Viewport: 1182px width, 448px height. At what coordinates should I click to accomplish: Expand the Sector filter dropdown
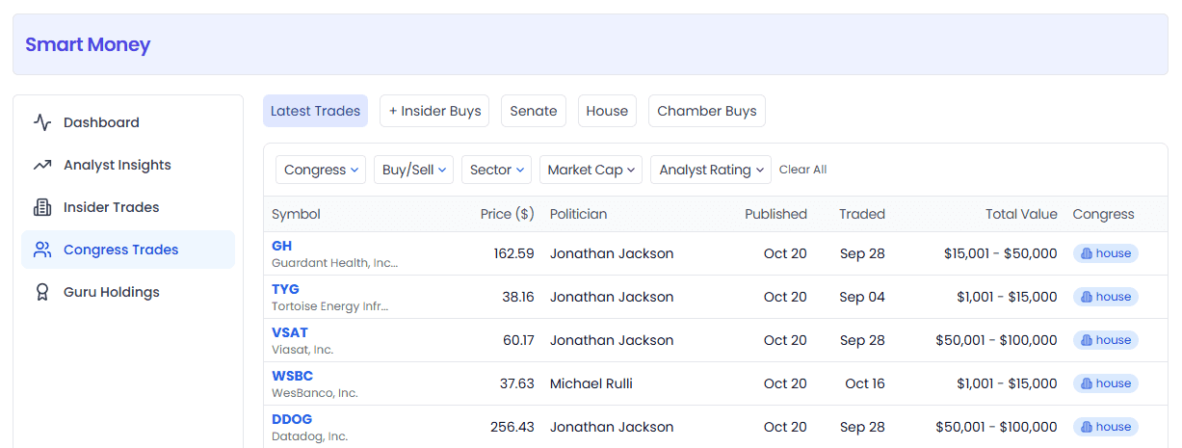(x=496, y=170)
